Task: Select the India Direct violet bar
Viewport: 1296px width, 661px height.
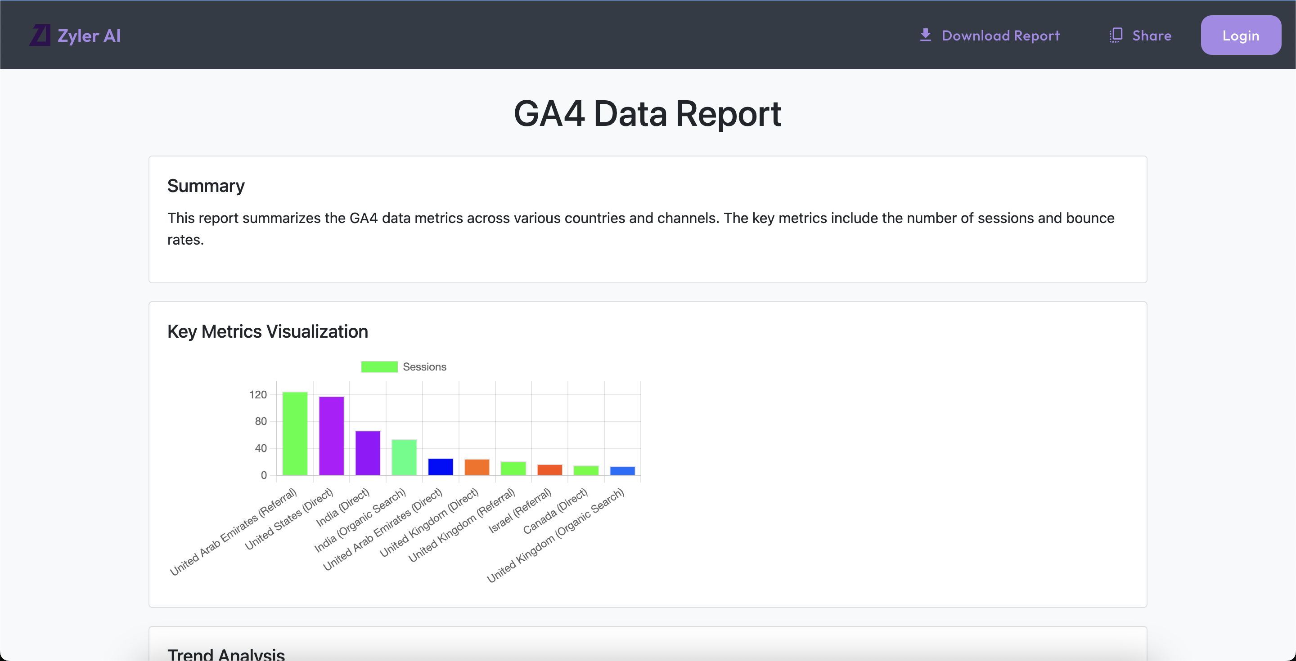Action: coord(368,453)
